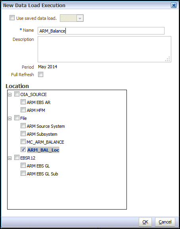Check the ARM Source System checkbox

(23, 125)
